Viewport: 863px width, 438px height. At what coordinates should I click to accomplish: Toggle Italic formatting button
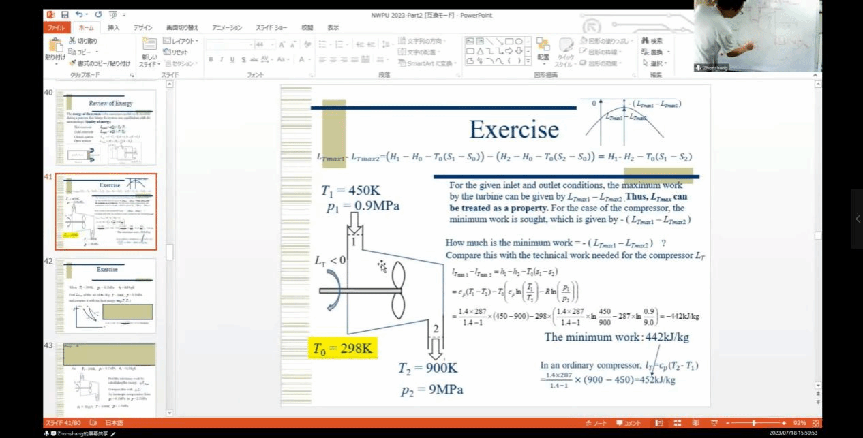(222, 60)
